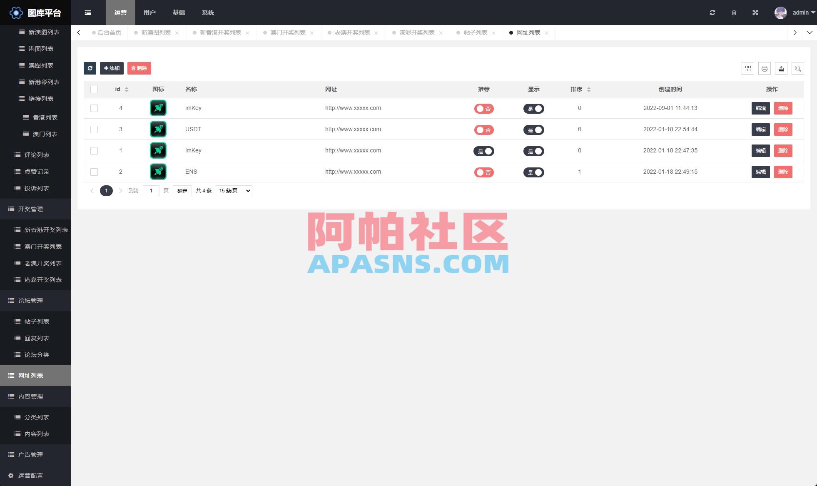
Task: Check the select-all checkbox in table header
Action: pyautogui.click(x=94, y=89)
